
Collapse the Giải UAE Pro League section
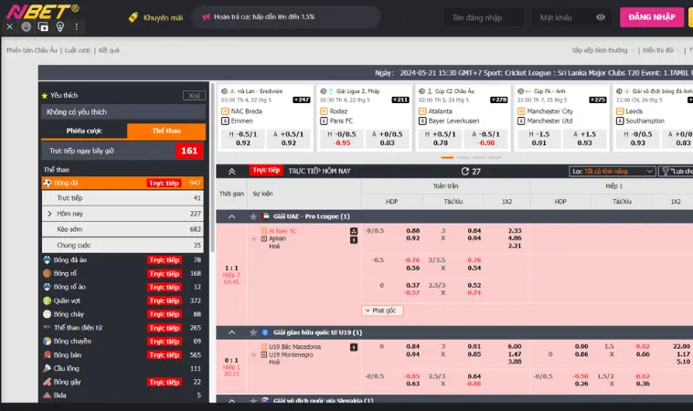(x=232, y=216)
